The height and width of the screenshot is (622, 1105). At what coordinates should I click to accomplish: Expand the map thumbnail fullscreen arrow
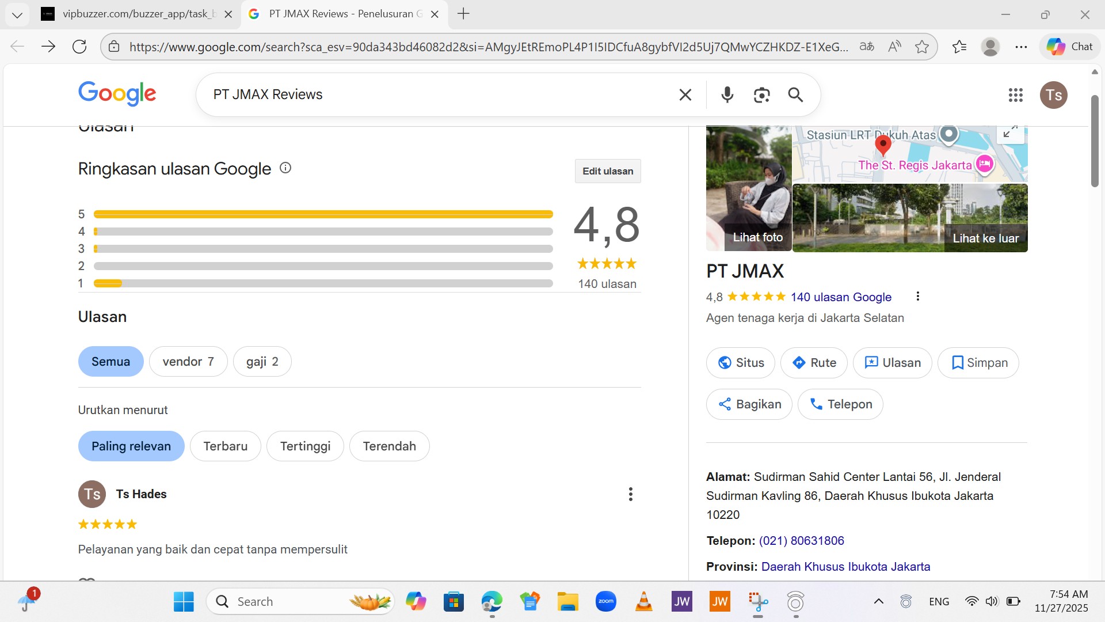[1009, 132]
